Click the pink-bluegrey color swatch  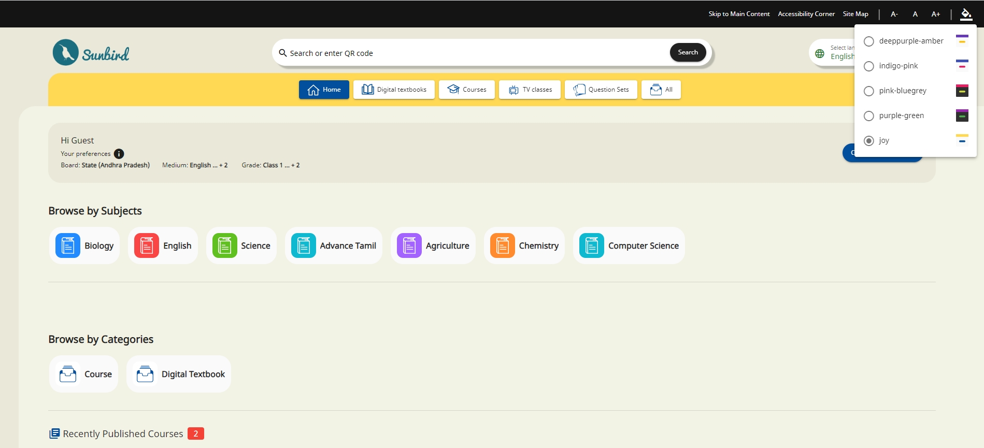coord(962,91)
